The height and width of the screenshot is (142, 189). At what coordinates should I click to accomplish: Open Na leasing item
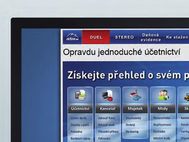pos(132,132)
